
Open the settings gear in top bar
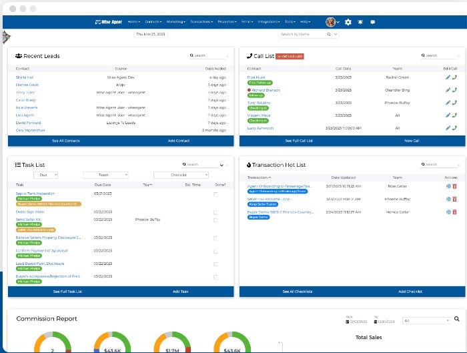(348, 22)
